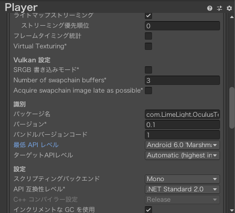This screenshot has width=235, height=213.
Task: Toggle ライトマップストリーミング checkbox
Action: tap(148, 15)
